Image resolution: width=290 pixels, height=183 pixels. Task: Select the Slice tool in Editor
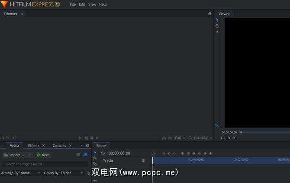[95, 164]
